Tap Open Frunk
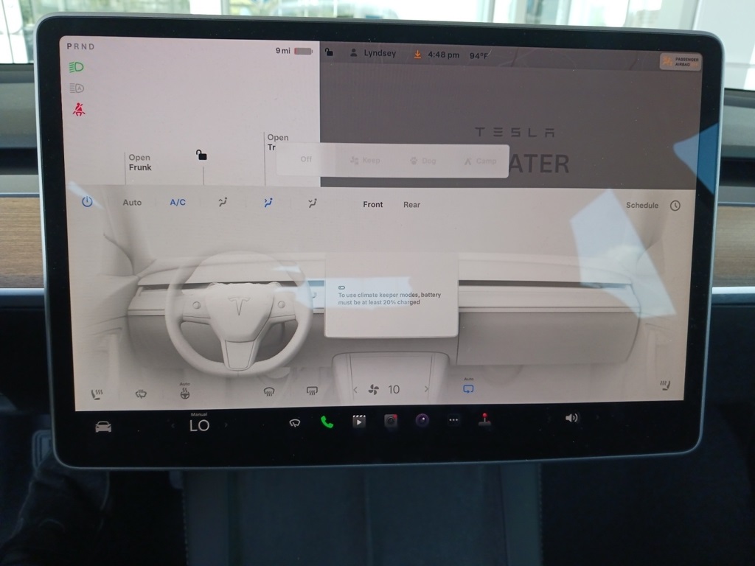 [139, 162]
